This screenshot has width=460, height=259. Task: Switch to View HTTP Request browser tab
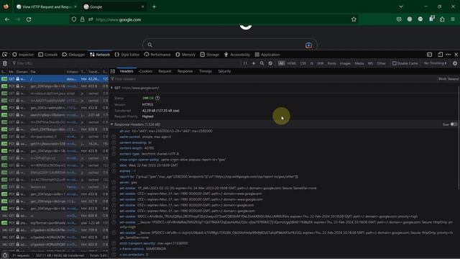click(46, 6)
